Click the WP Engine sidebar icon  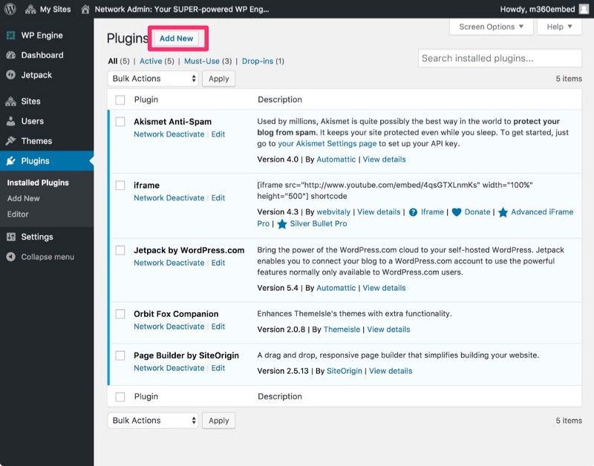tap(11, 35)
